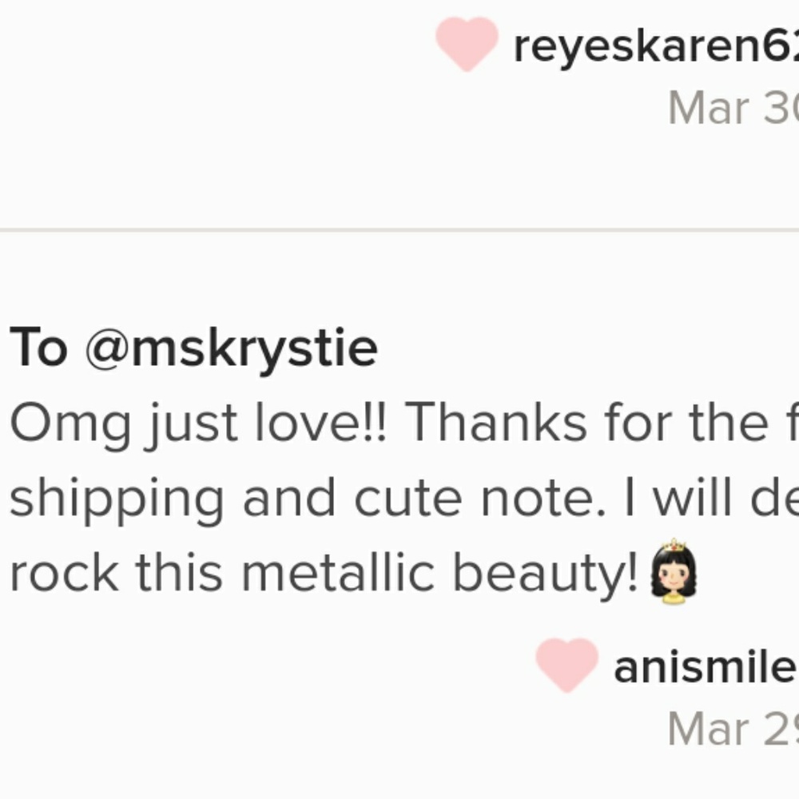Viewport: 799px width, 799px height.
Task: Click the word "To" before the mention
Action: point(38,349)
